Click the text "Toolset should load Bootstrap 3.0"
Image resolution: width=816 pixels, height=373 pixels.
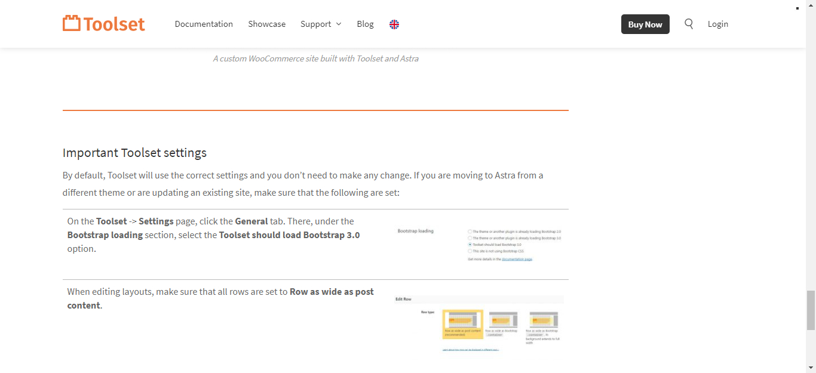(290, 235)
